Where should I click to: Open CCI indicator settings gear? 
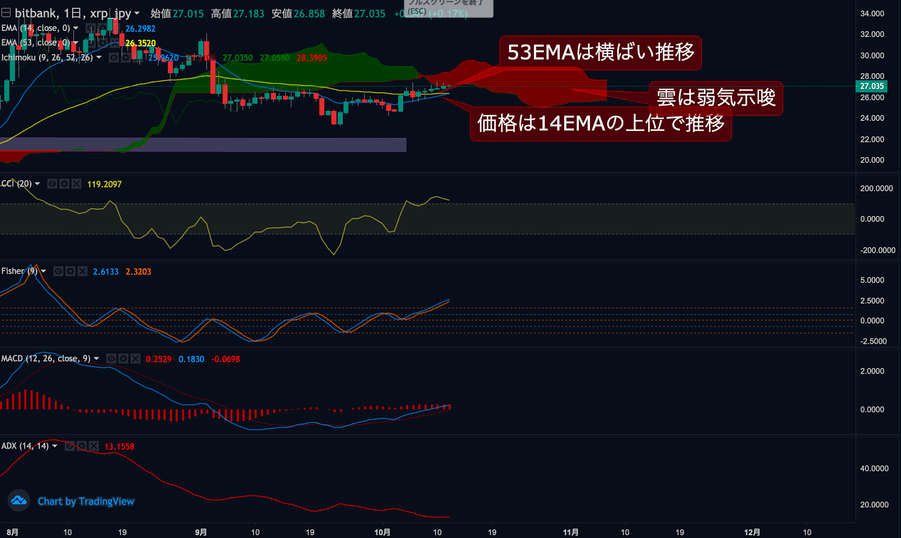tap(64, 184)
